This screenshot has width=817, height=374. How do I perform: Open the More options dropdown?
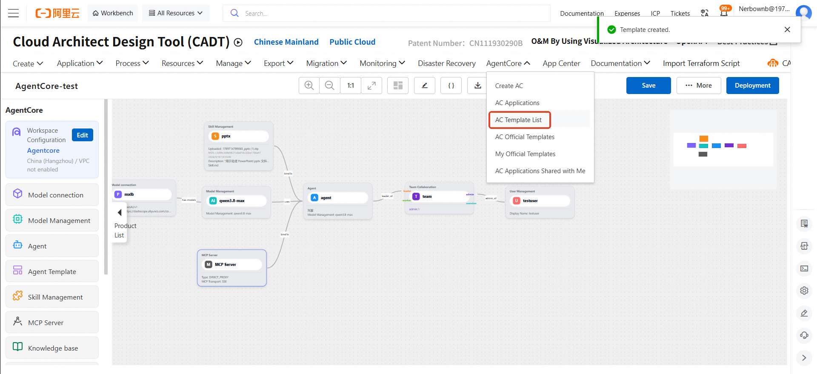(x=699, y=86)
